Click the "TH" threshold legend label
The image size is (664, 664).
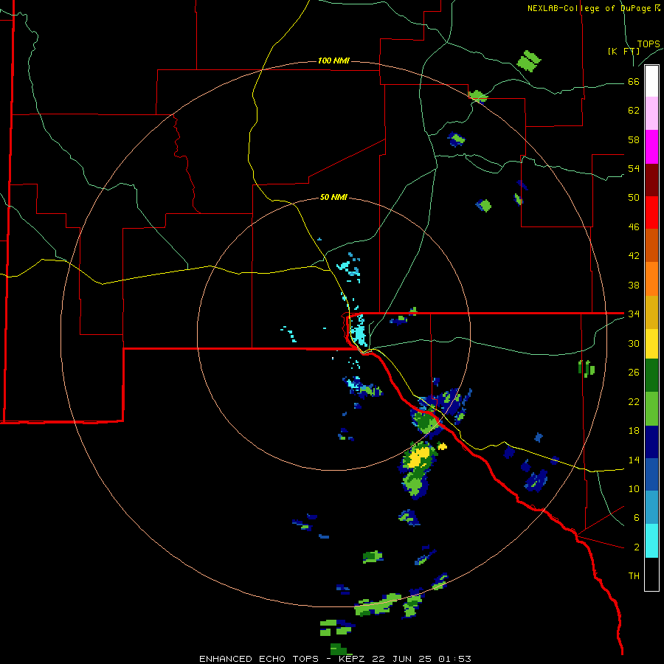[x=634, y=576]
